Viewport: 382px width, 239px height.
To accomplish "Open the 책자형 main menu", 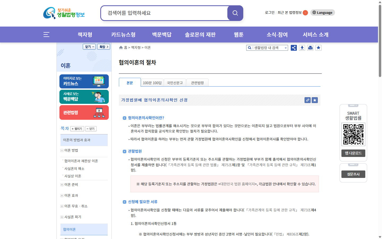I will coord(85,35).
